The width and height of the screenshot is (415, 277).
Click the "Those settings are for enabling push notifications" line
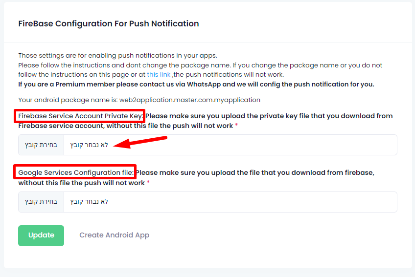[117, 55]
